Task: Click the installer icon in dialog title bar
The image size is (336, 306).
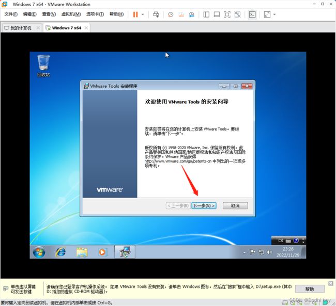Action: point(86,86)
